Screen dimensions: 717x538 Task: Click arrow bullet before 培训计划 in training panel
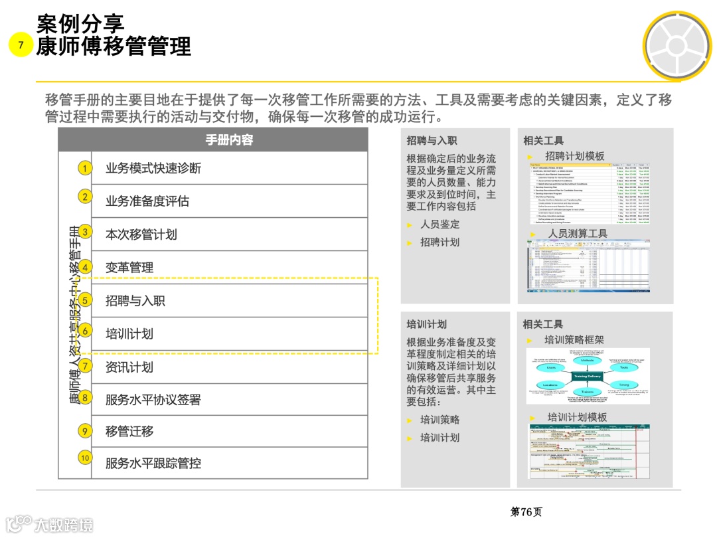coord(410,438)
